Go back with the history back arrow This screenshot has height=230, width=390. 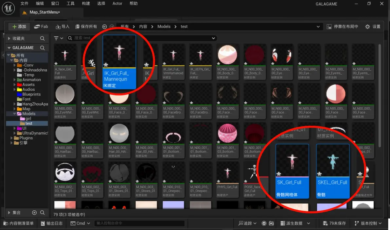(x=104, y=27)
